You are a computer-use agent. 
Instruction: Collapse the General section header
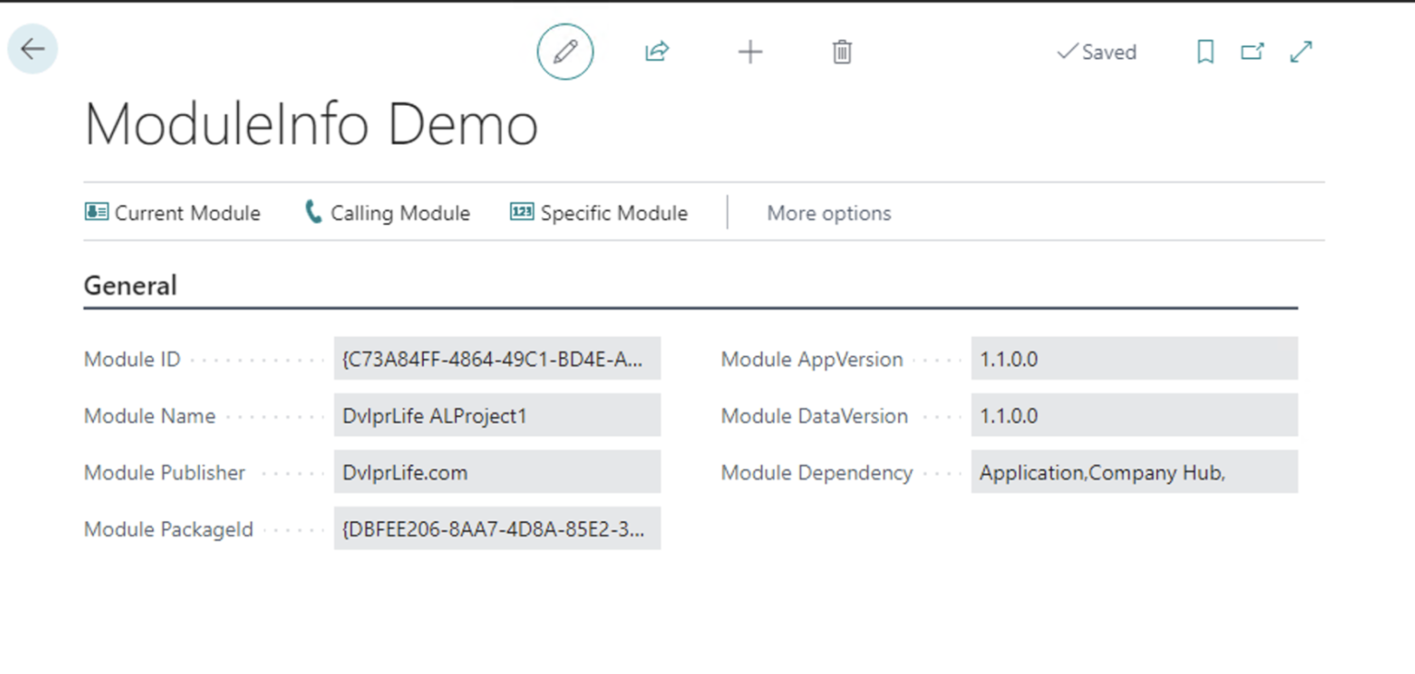pyautogui.click(x=130, y=285)
